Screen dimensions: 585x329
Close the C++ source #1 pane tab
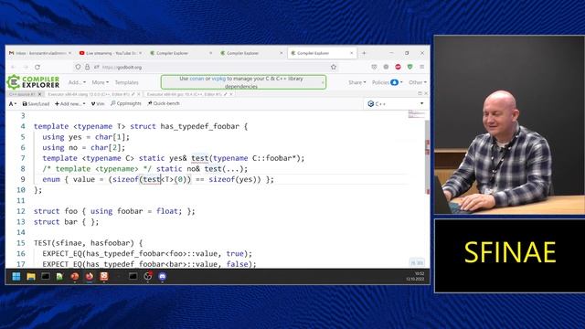coord(40,94)
